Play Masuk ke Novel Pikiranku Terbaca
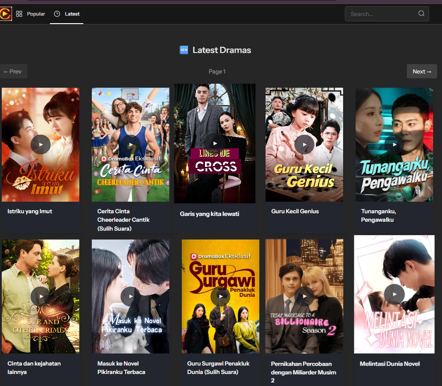Viewport: 442px width, 386px height. (x=131, y=296)
